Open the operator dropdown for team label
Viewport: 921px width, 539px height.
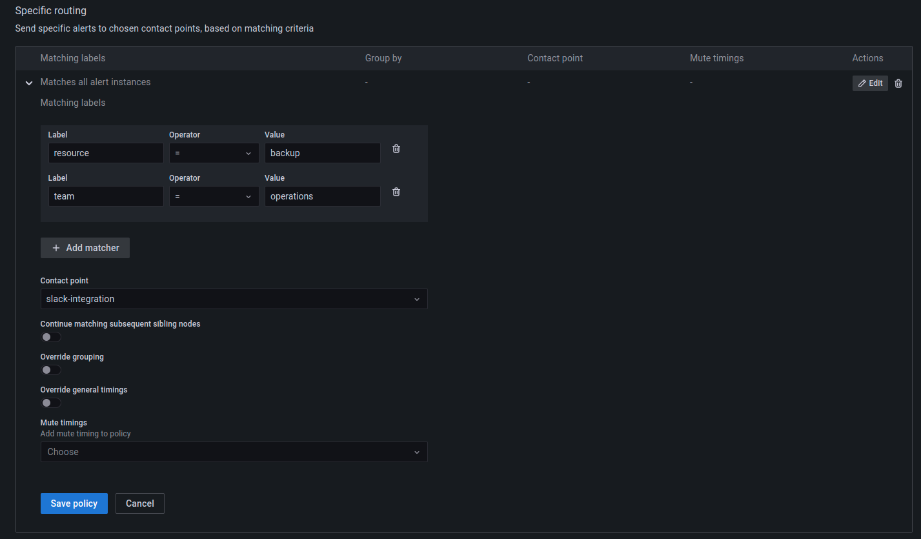point(214,196)
